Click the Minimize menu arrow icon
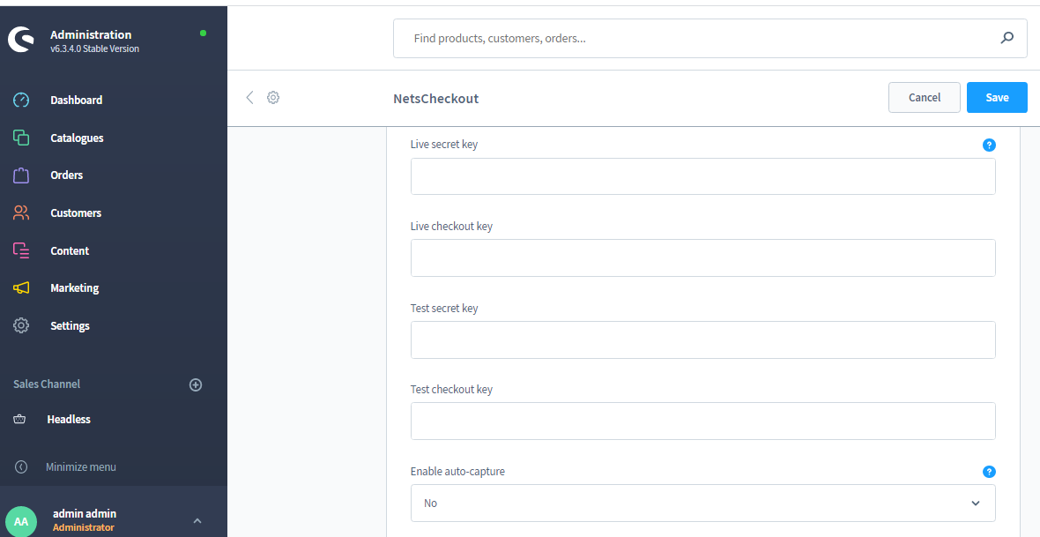Viewport: 1040px width, 537px height. click(x=21, y=466)
